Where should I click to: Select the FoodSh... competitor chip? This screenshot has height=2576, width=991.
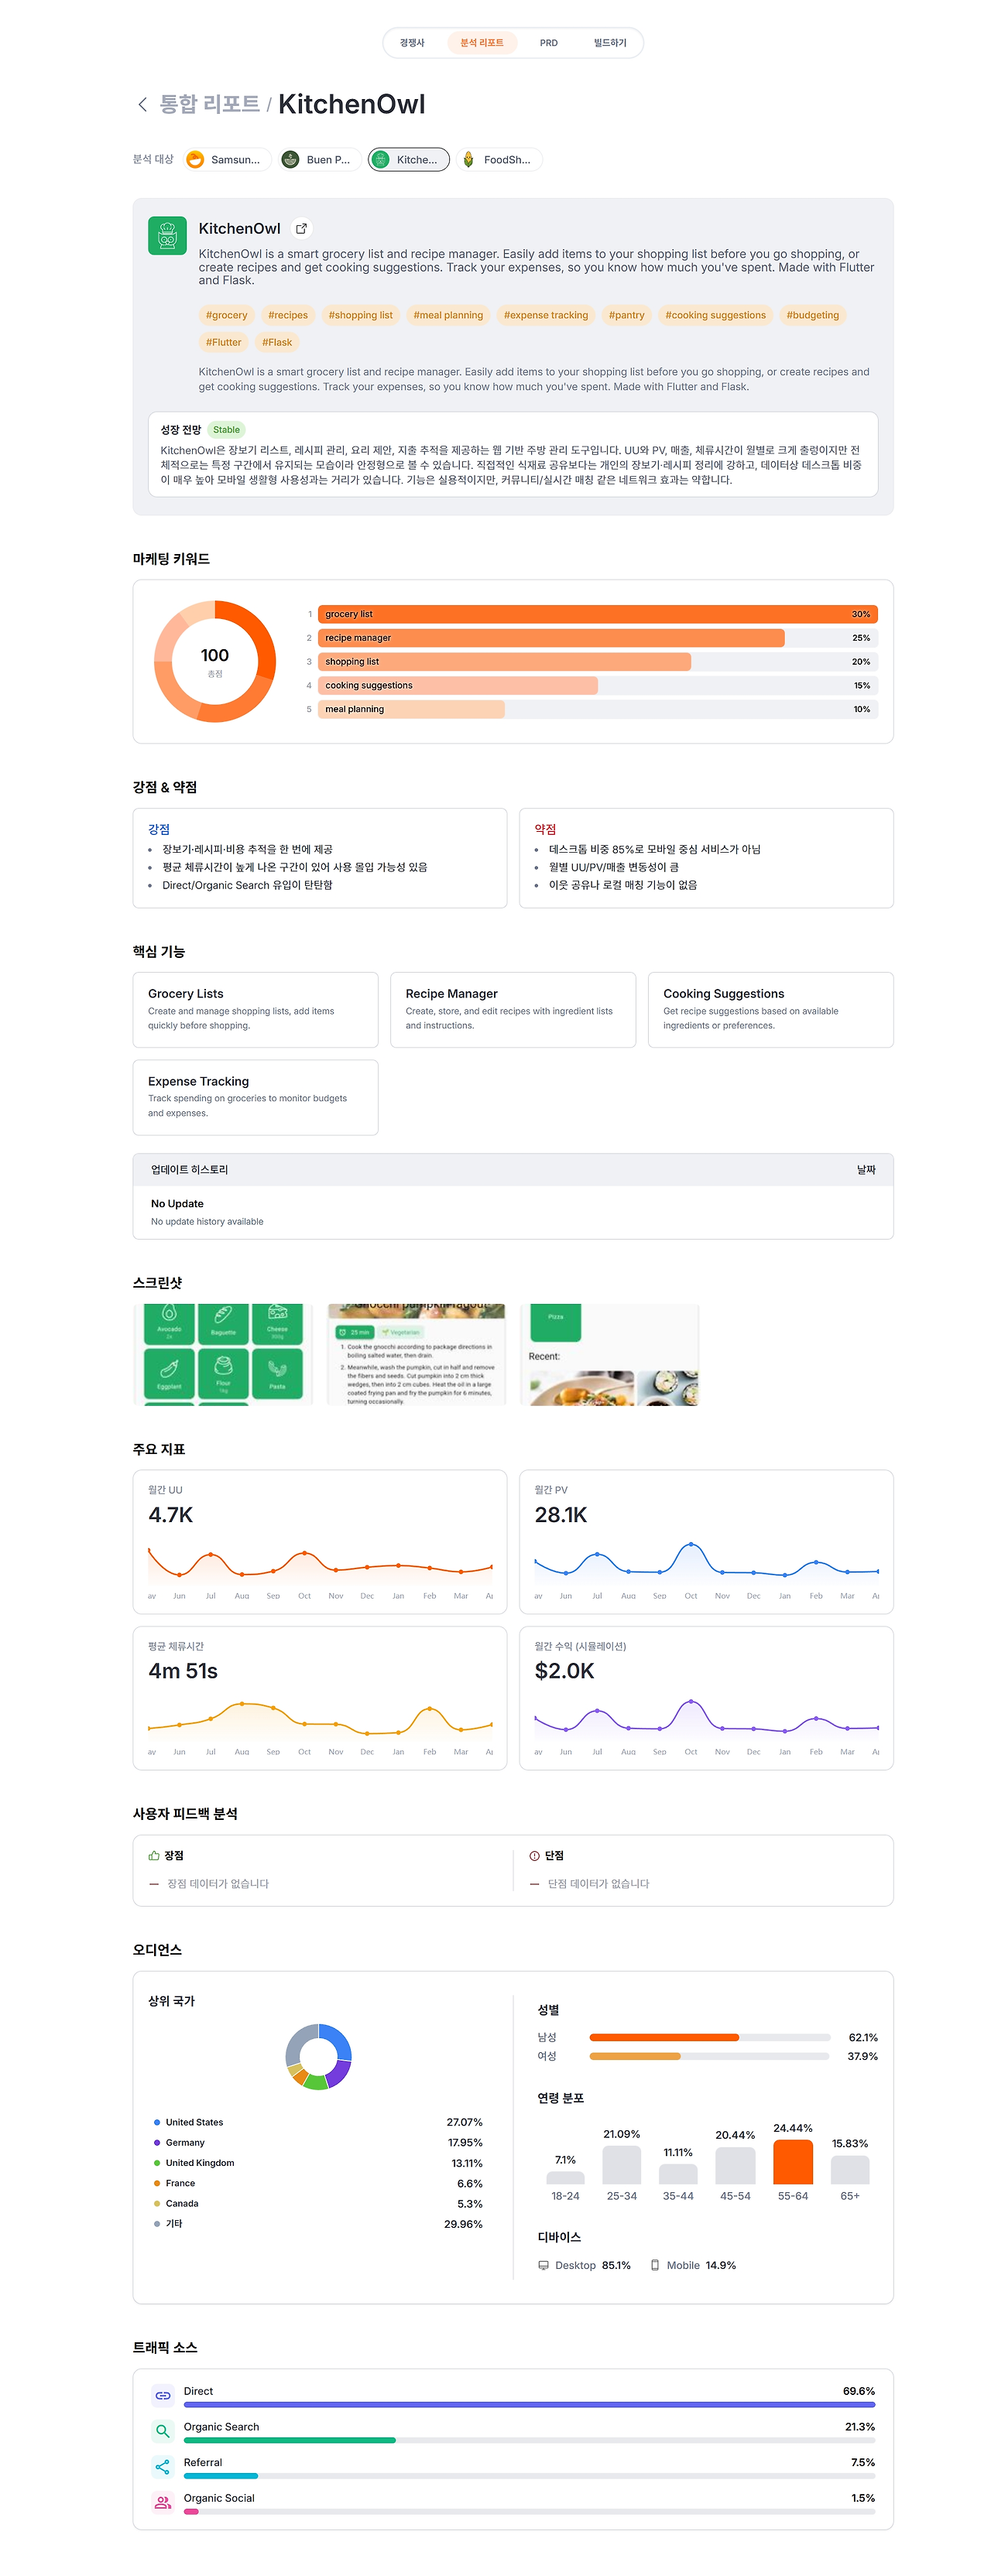point(499,160)
